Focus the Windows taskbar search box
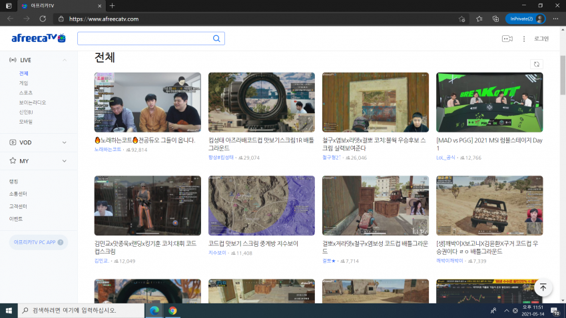The height and width of the screenshot is (318, 566). [x=81, y=311]
